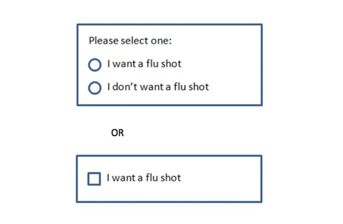Tick the square "I want a flu shot" checkbox

tap(94, 179)
